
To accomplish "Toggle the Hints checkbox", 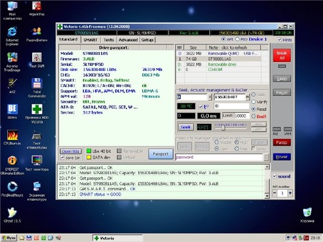I will click(280, 40).
